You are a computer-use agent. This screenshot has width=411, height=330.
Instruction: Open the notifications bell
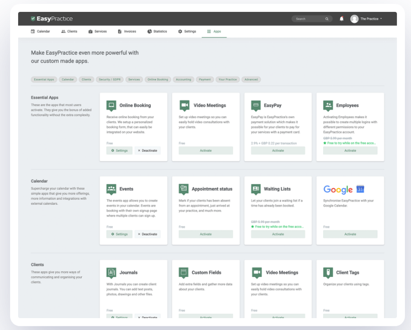(341, 18)
